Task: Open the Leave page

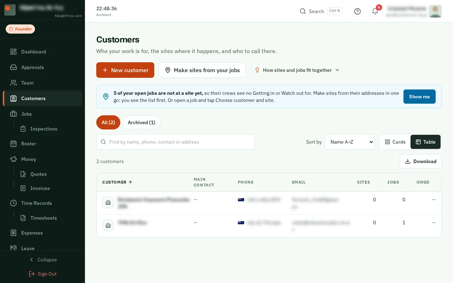Action: (x=42, y=248)
